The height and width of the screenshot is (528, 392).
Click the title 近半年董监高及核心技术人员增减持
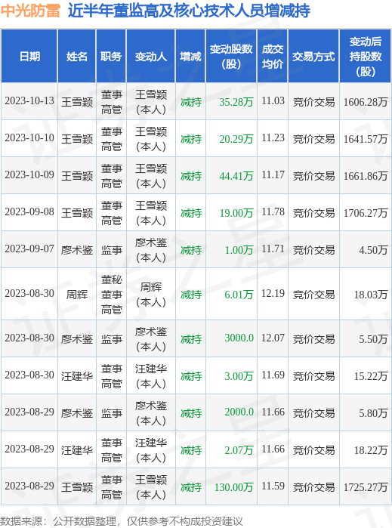(189, 11)
